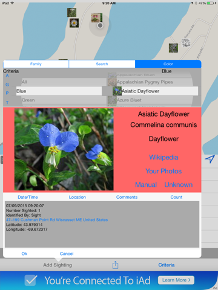Open the large Asiatic Dayflower photo
Image resolution: width=218 pixels, height=290 pixels.
pyautogui.click(x=64, y=149)
